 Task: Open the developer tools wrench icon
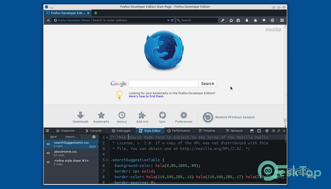pyautogui.click(x=223, y=20)
